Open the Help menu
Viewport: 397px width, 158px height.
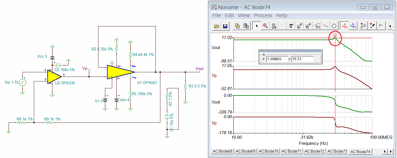[x=282, y=15]
